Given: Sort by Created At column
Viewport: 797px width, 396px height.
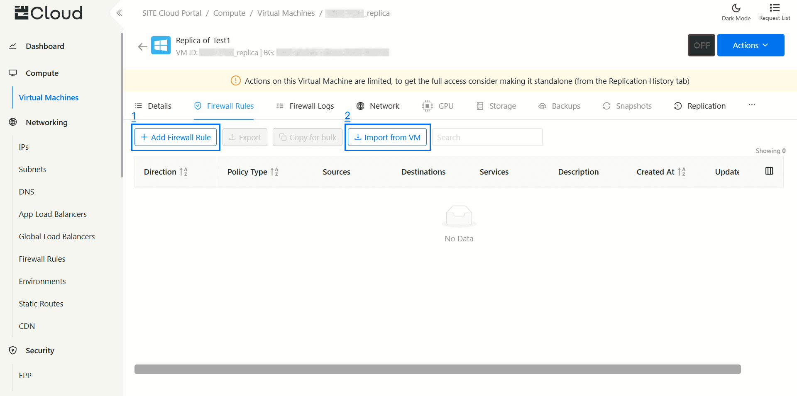Looking at the screenshot, I should point(682,172).
